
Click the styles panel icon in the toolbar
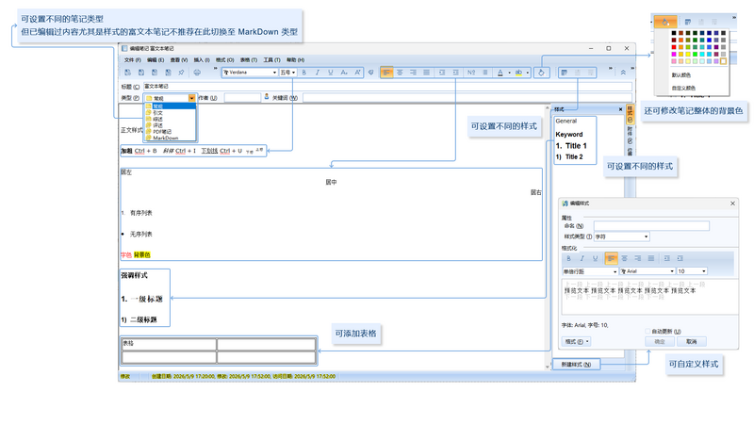click(564, 73)
